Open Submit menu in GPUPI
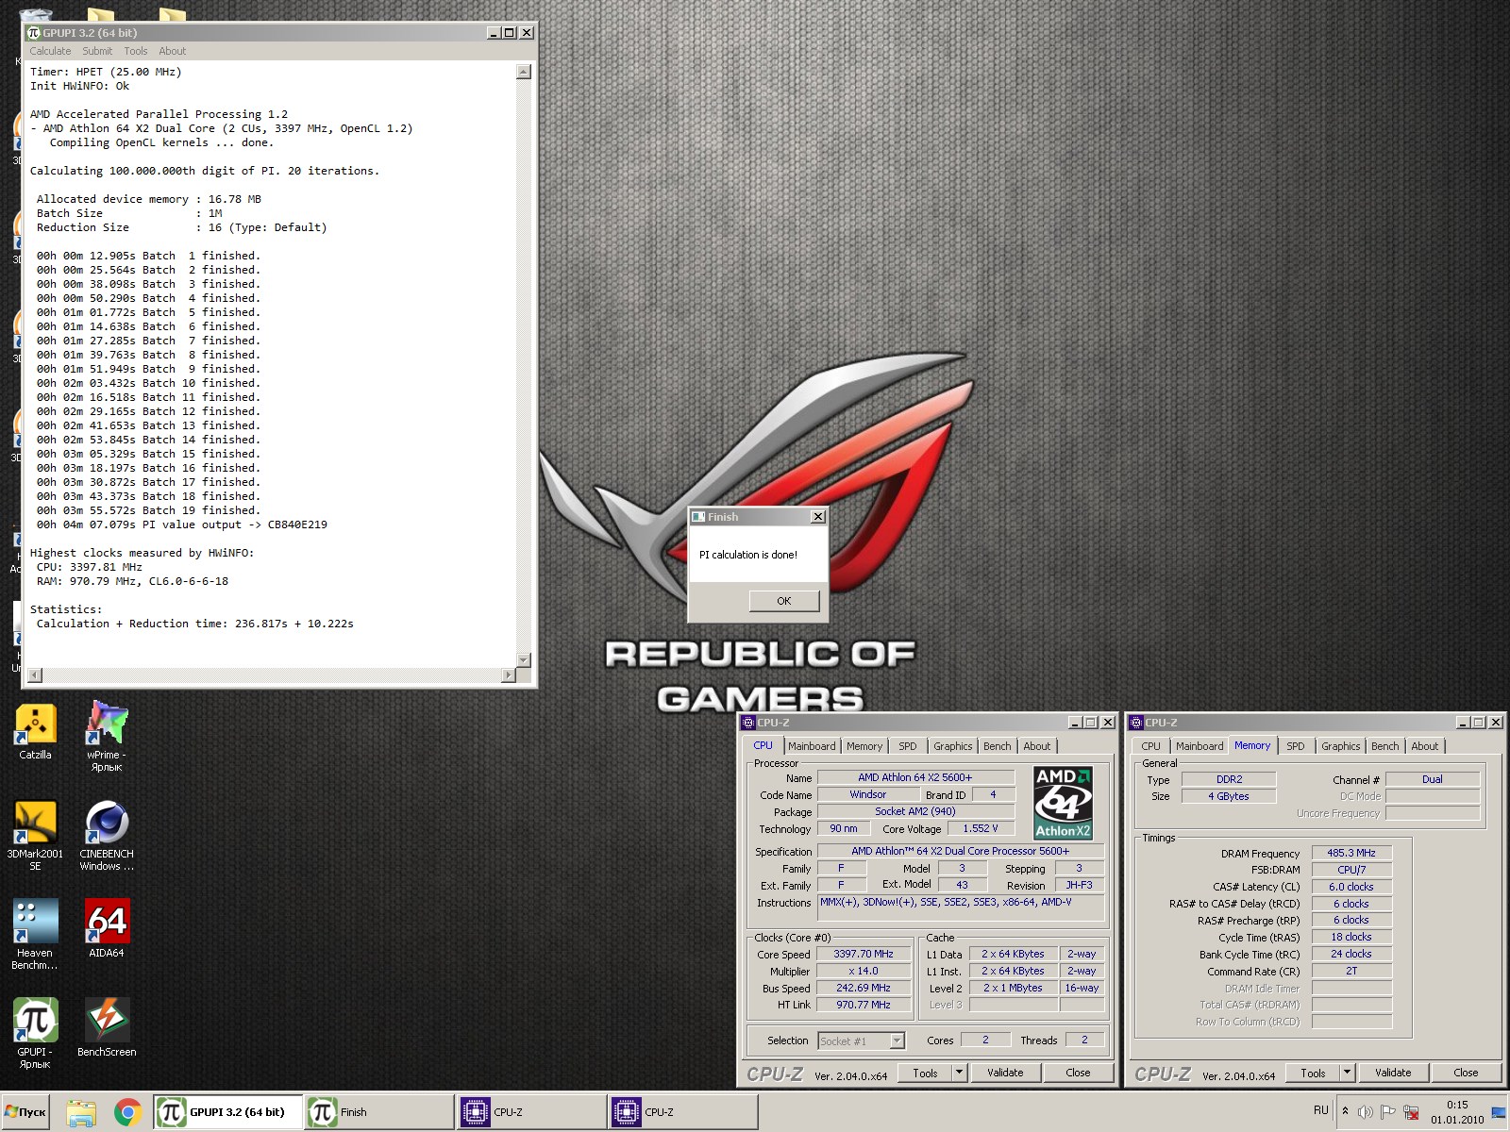This screenshot has width=1510, height=1132. pyautogui.click(x=97, y=51)
